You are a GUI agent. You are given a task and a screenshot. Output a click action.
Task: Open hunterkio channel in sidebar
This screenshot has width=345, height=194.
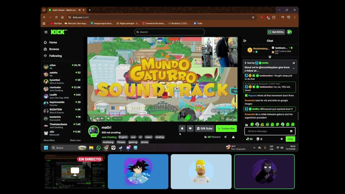point(62,118)
